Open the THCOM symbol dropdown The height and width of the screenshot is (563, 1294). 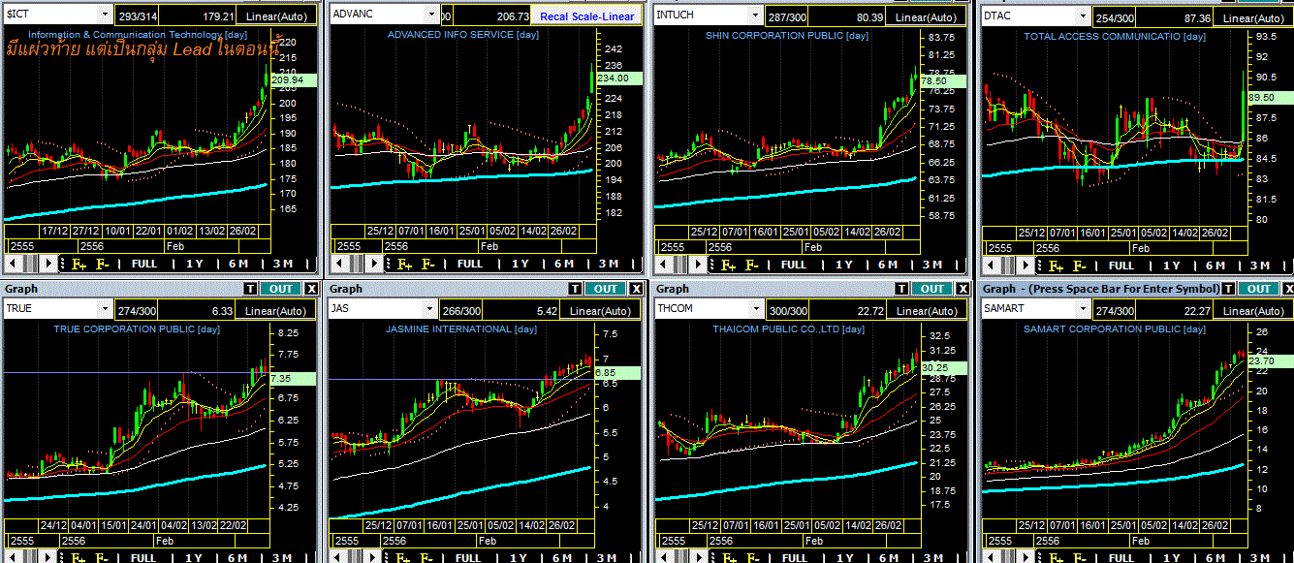click(x=757, y=310)
